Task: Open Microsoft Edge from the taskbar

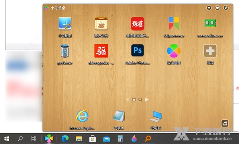Action: pos(65,139)
